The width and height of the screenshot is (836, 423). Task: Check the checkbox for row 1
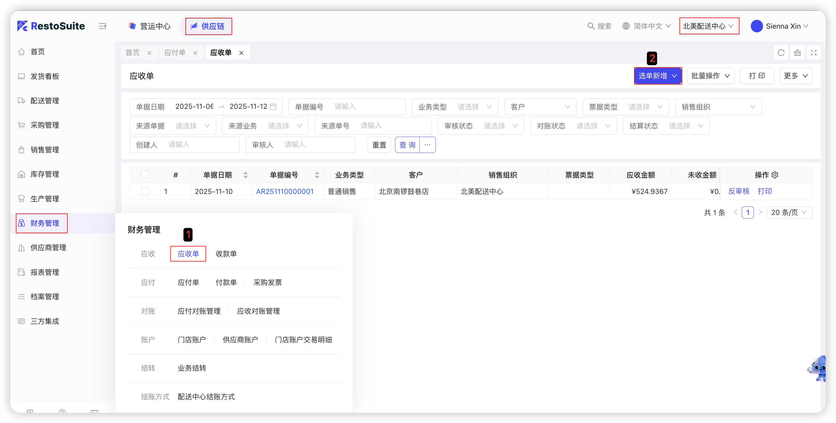pyautogui.click(x=145, y=191)
